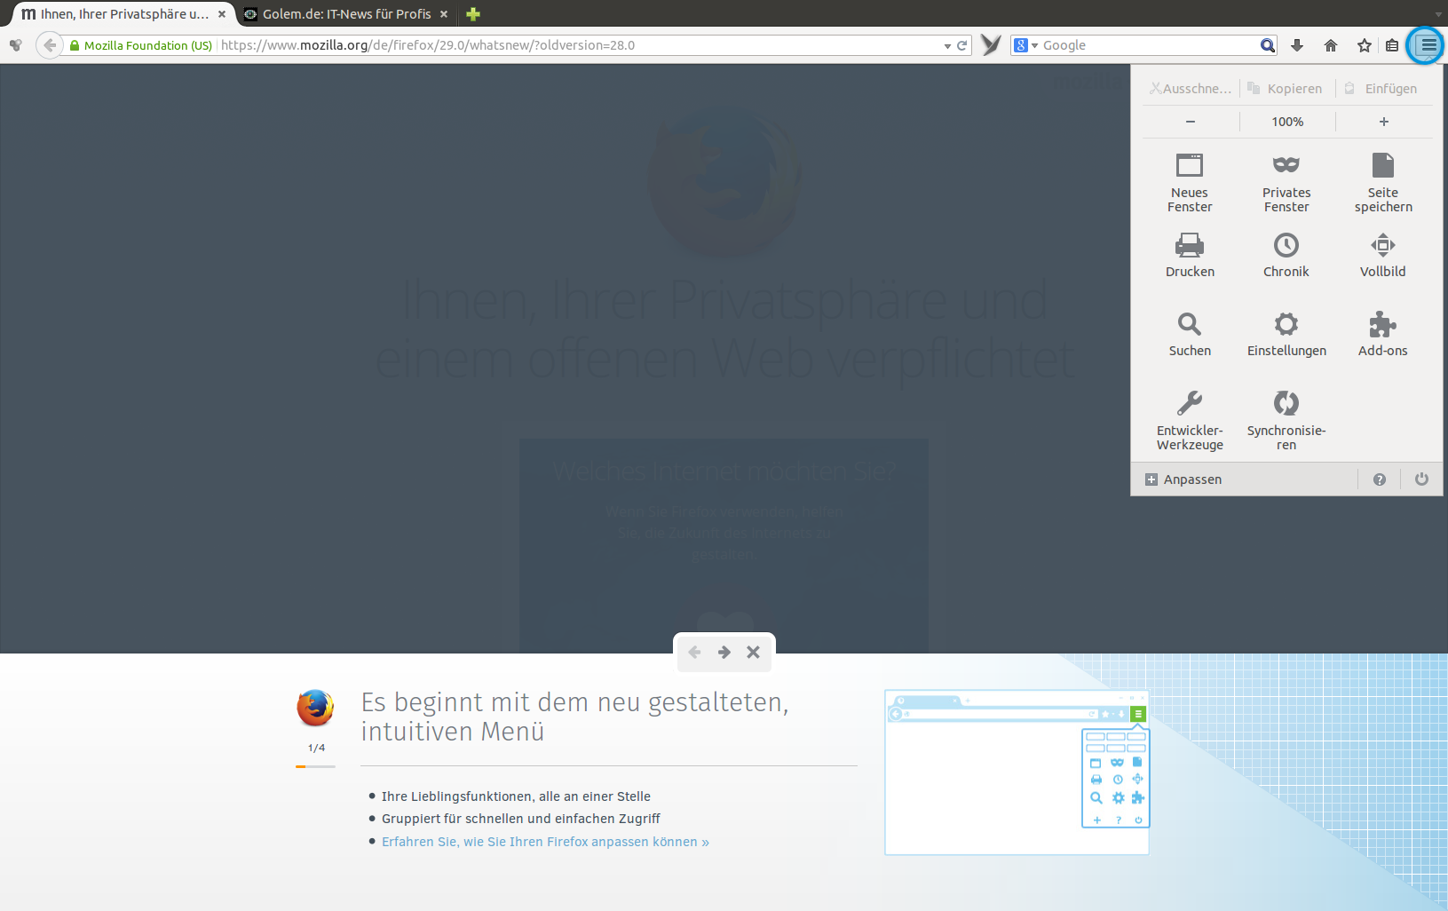
Task: Close the Golem.de tab
Action: click(444, 14)
